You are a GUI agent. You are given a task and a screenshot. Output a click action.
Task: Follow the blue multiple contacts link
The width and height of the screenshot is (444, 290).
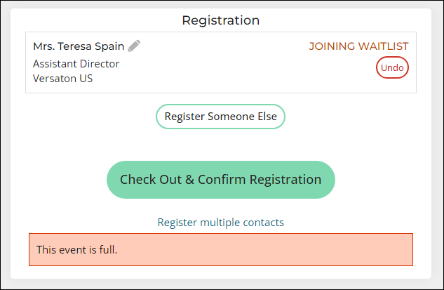coord(220,223)
